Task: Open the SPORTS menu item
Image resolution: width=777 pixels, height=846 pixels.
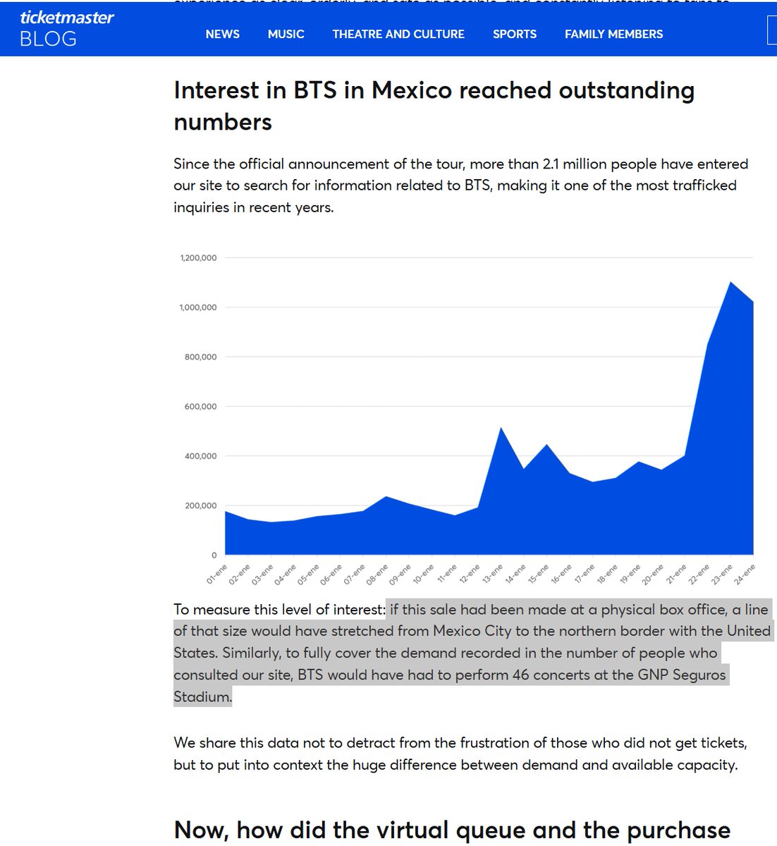Action: pyautogui.click(x=515, y=34)
